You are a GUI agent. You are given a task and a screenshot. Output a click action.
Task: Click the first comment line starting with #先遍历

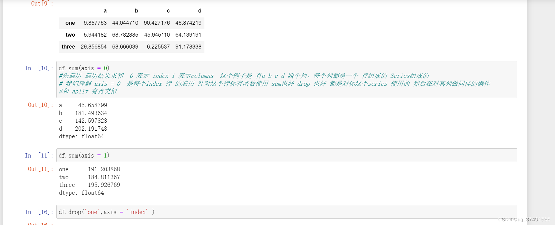[244, 76]
